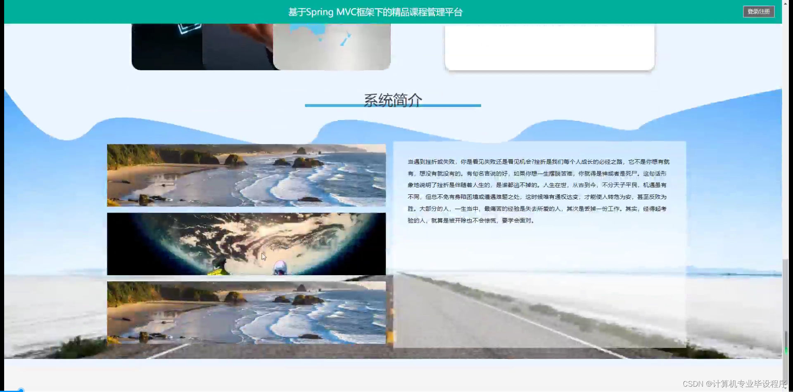This screenshot has width=793, height=392.
Task: Click the page title 基于Spring MVC框架下的精品课程管理平台
Action: [x=376, y=12]
